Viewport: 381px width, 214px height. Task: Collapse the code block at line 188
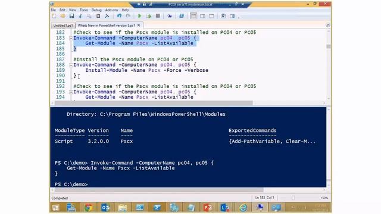coord(71,65)
